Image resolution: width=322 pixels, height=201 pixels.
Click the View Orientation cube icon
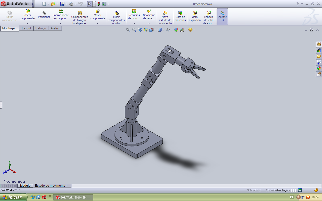tap(151, 30)
